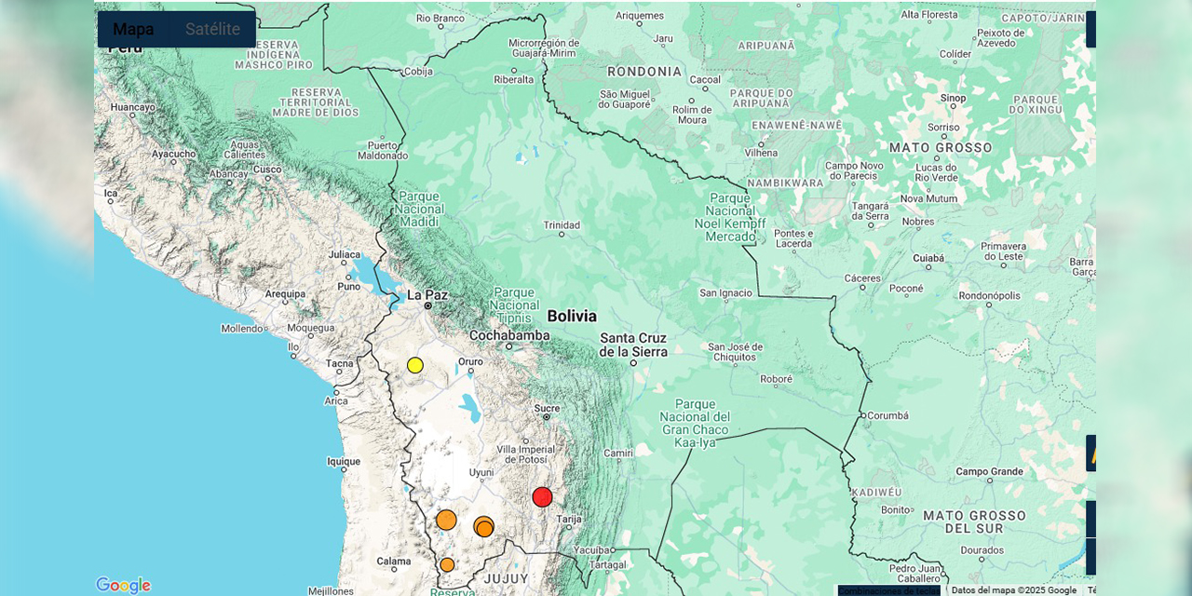
Task: Click Datos del mapa ©2025 Google text
Action: [1014, 590]
